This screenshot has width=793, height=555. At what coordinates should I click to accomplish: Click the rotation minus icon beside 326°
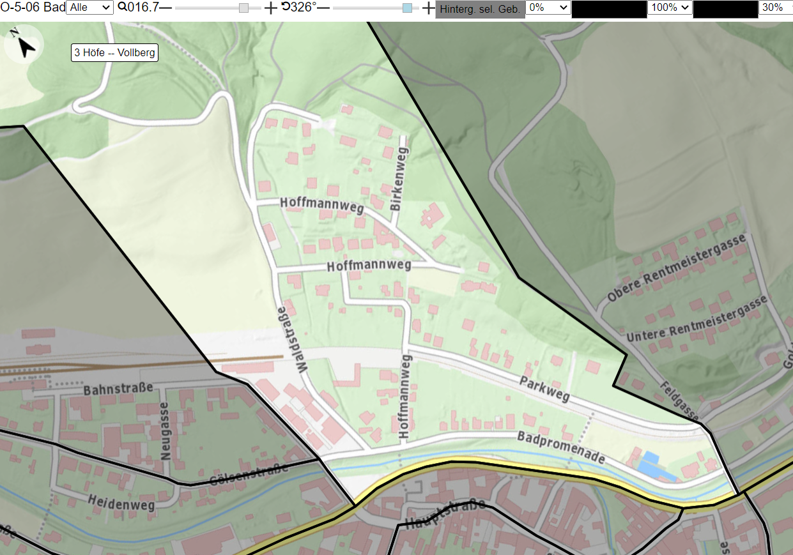pyautogui.click(x=323, y=8)
